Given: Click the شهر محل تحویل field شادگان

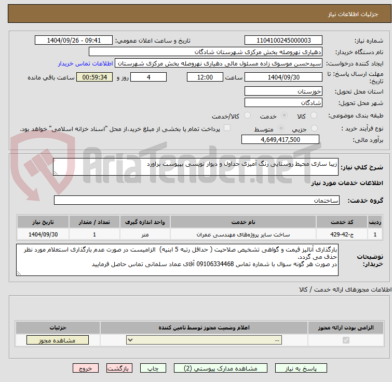Looking at the screenshot, I should tap(283, 102).
